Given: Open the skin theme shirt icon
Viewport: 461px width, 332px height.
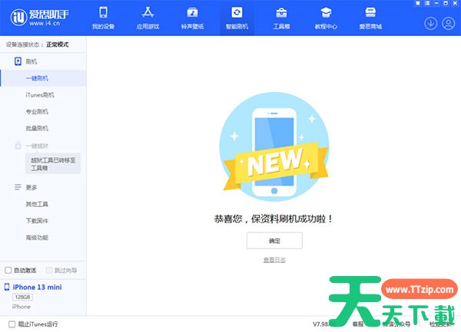Looking at the screenshot, I should (418, 3).
